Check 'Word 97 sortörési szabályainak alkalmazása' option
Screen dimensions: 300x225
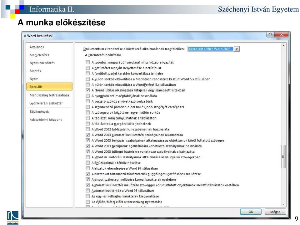pyautogui.click(x=87, y=157)
